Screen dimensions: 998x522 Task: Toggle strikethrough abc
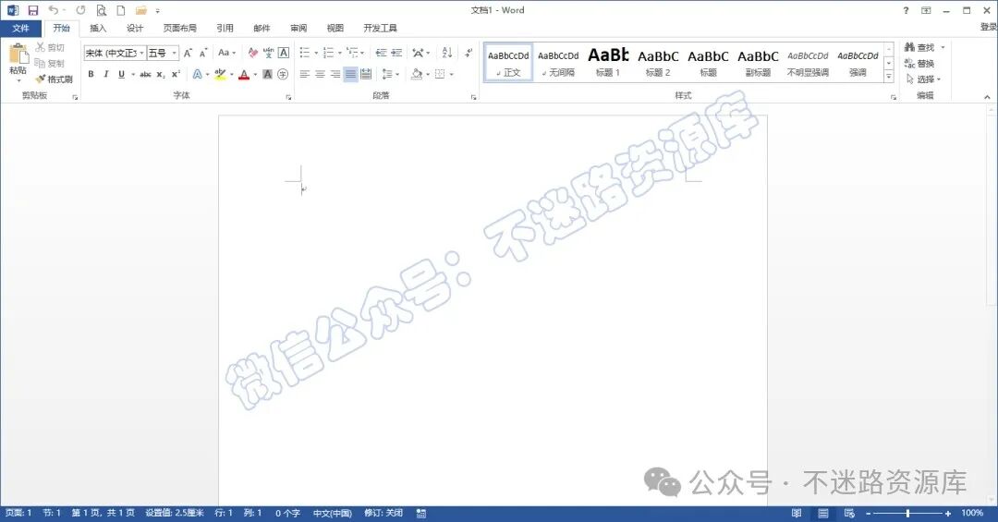[145, 75]
